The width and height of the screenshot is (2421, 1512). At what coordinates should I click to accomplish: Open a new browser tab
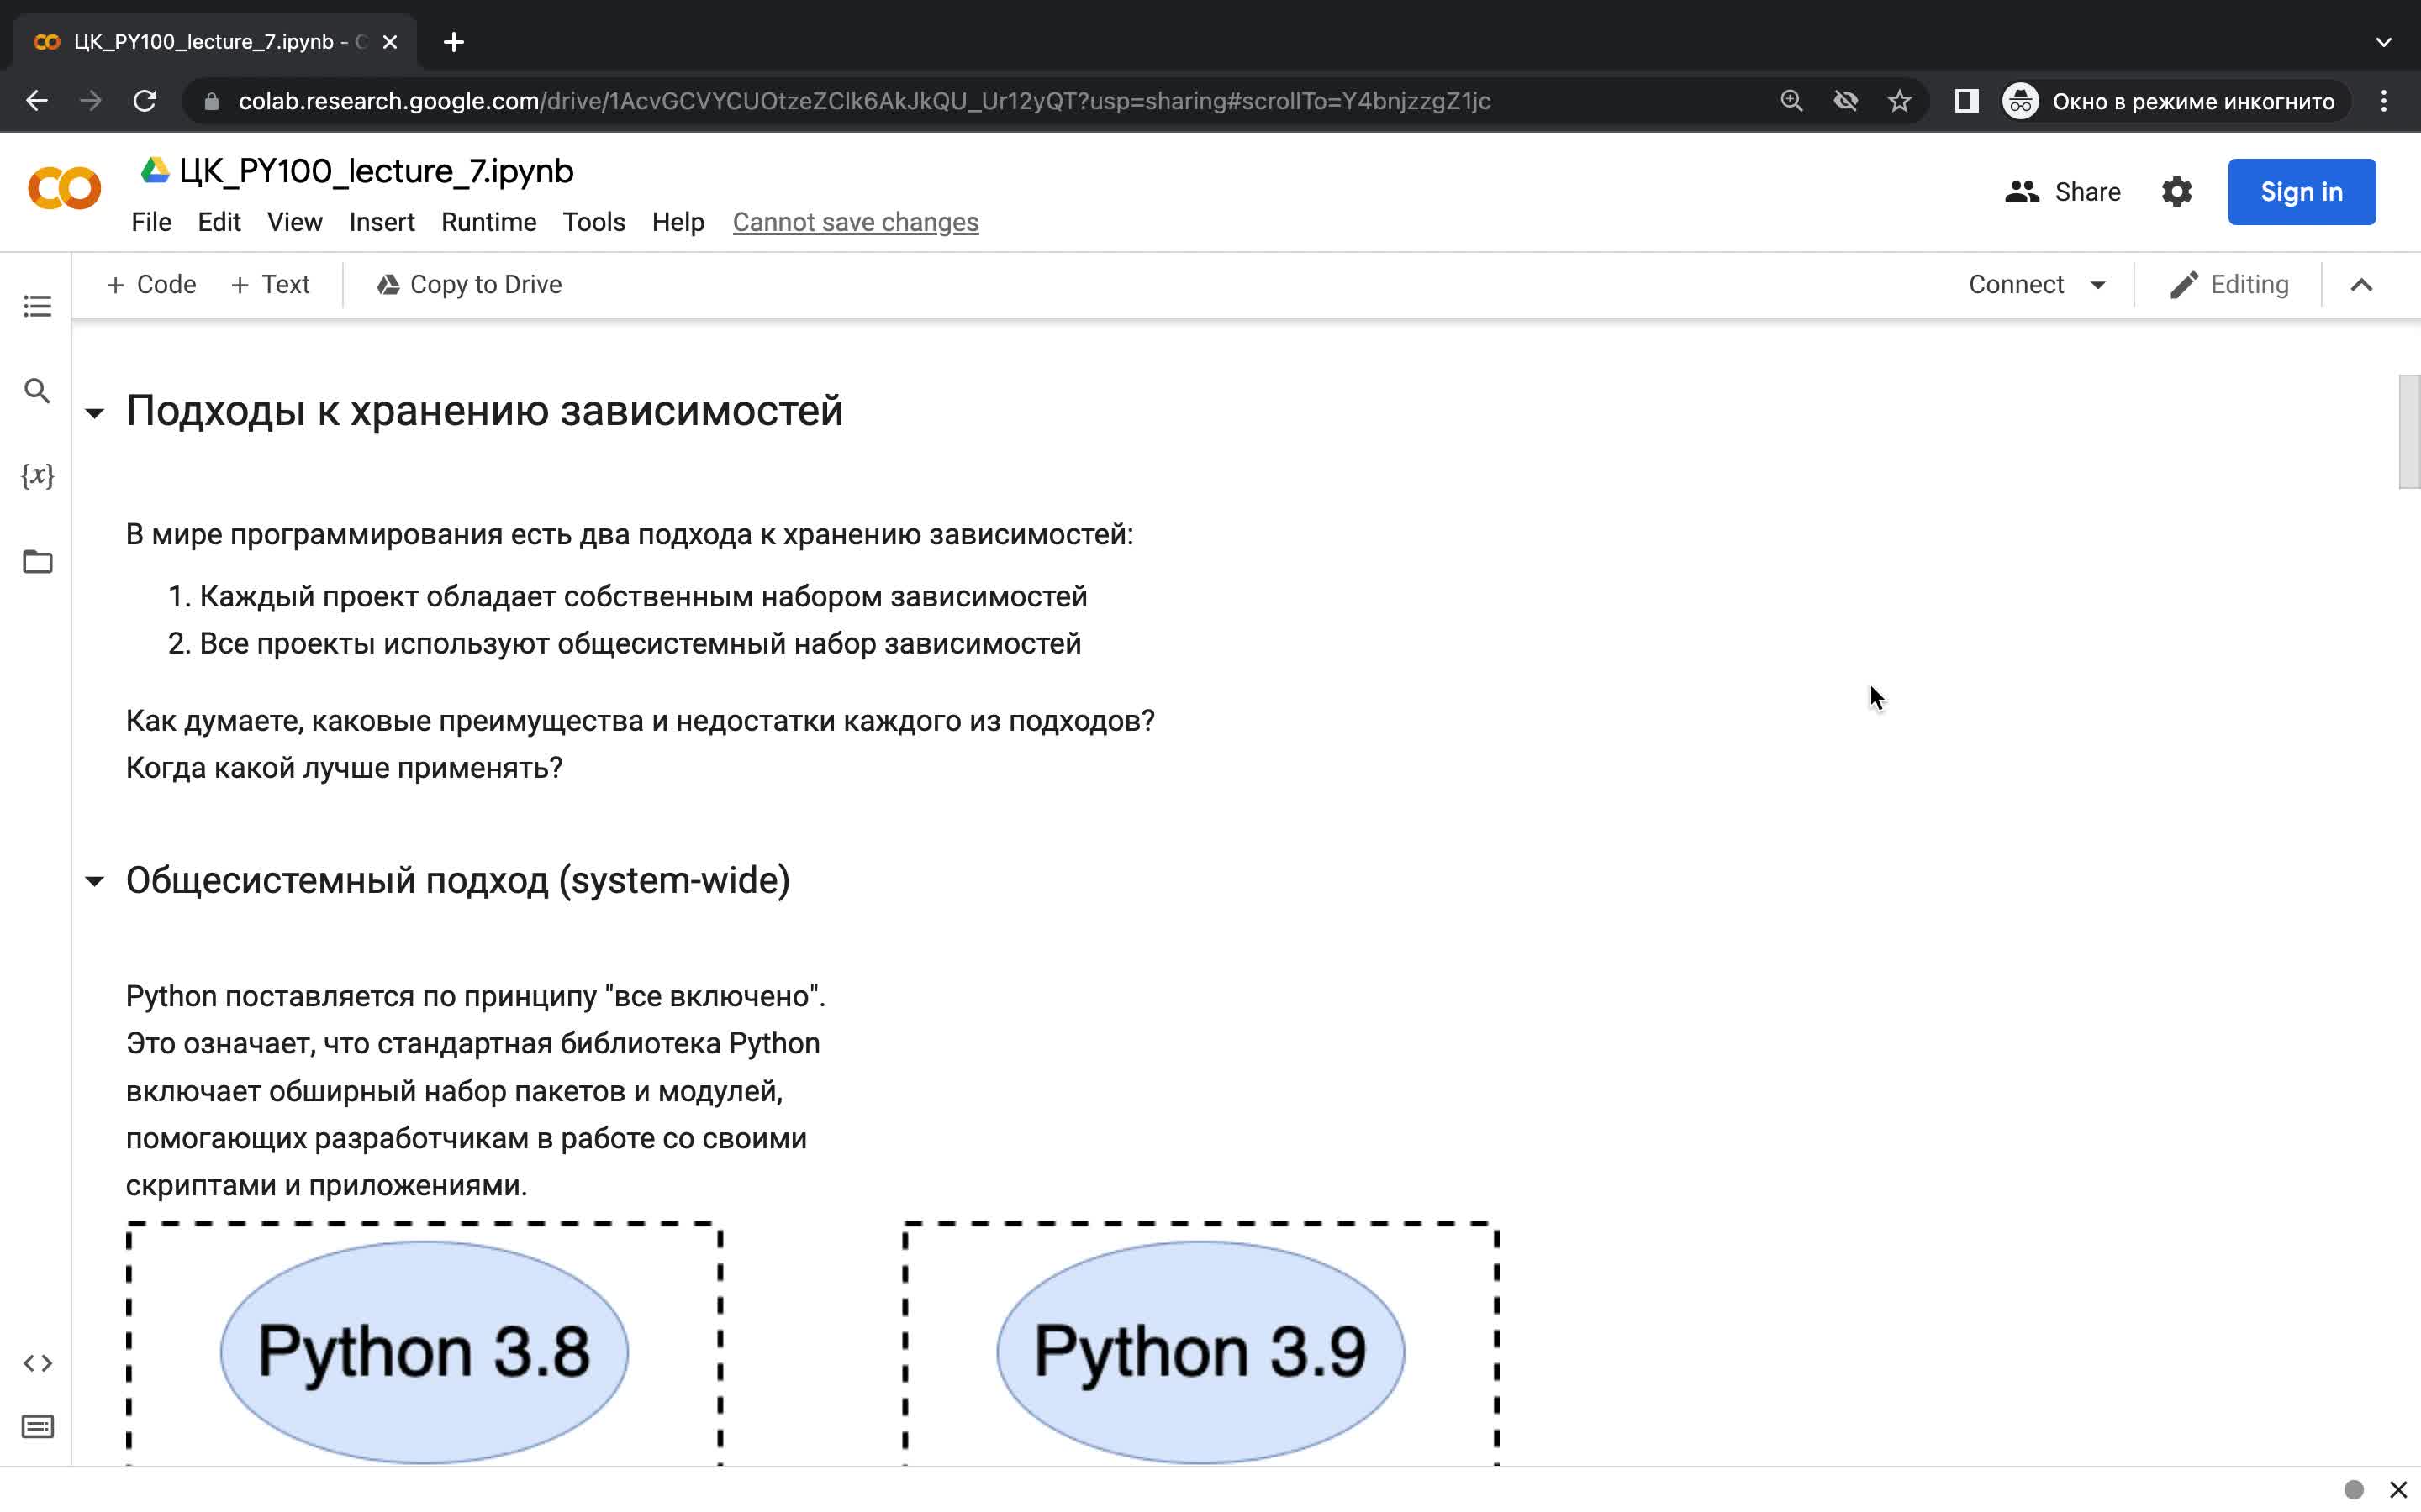tap(453, 42)
